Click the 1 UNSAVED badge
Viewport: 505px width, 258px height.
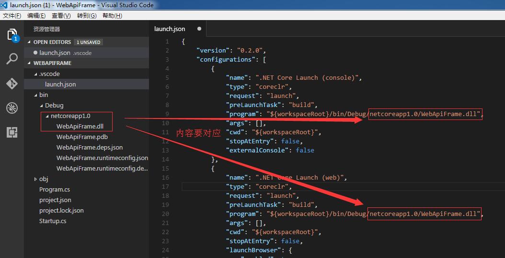(88, 42)
